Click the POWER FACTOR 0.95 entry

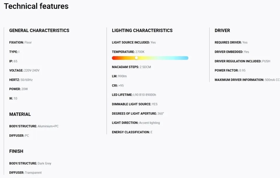pyautogui.click(x=230, y=71)
